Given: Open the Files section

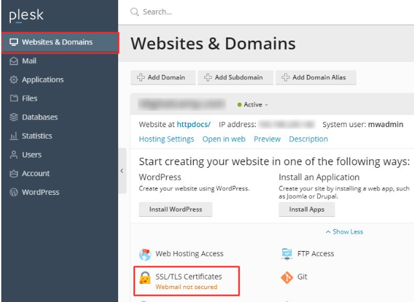Looking at the screenshot, I should click(x=30, y=98).
